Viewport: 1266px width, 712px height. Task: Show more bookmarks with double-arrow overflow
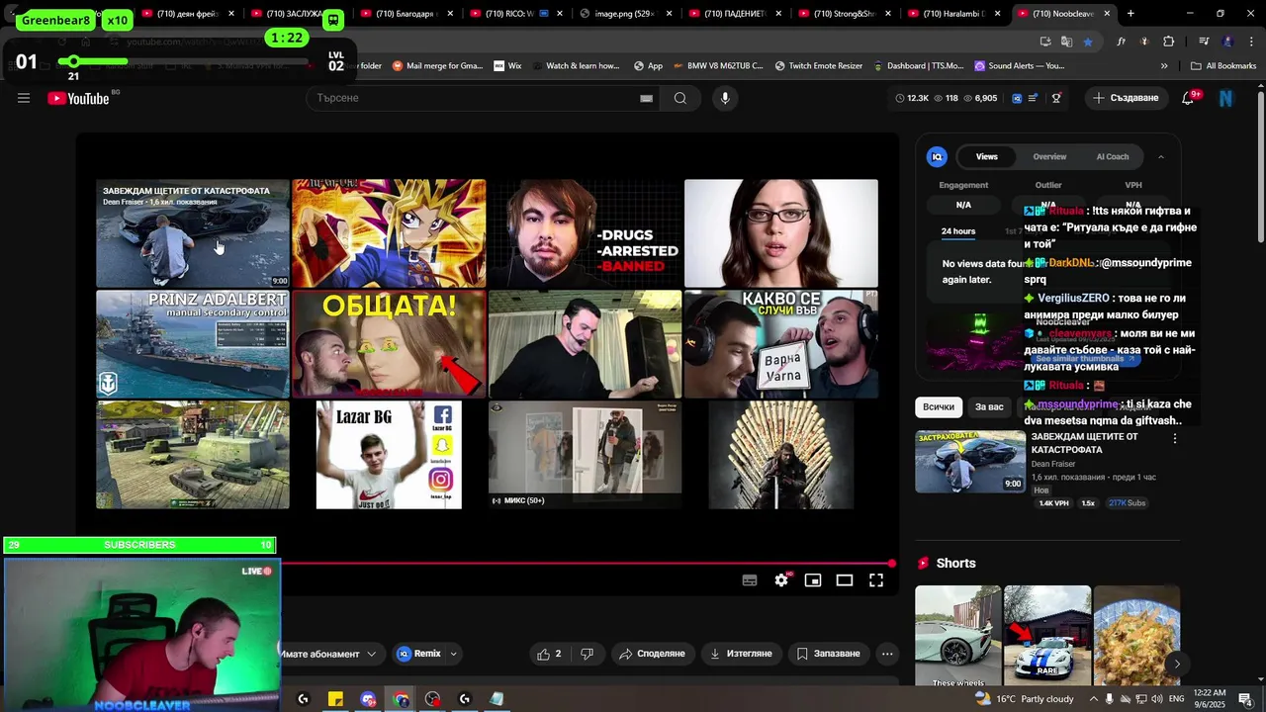click(1164, 66)
